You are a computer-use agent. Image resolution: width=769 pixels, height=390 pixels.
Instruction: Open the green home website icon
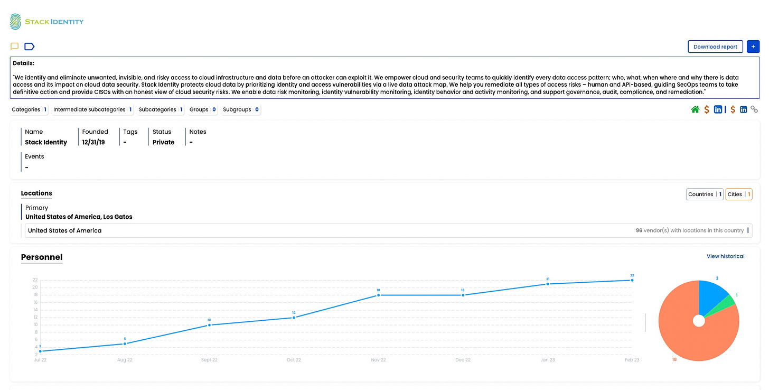coord(695,109)
